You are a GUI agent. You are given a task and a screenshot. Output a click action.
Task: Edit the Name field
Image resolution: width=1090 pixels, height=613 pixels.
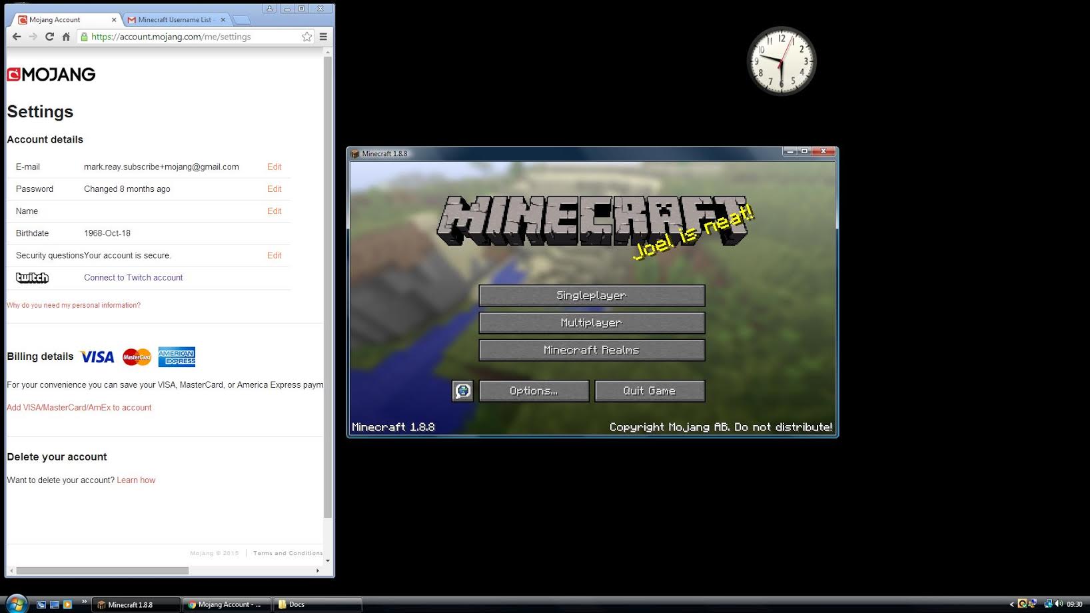coord(274,211)
